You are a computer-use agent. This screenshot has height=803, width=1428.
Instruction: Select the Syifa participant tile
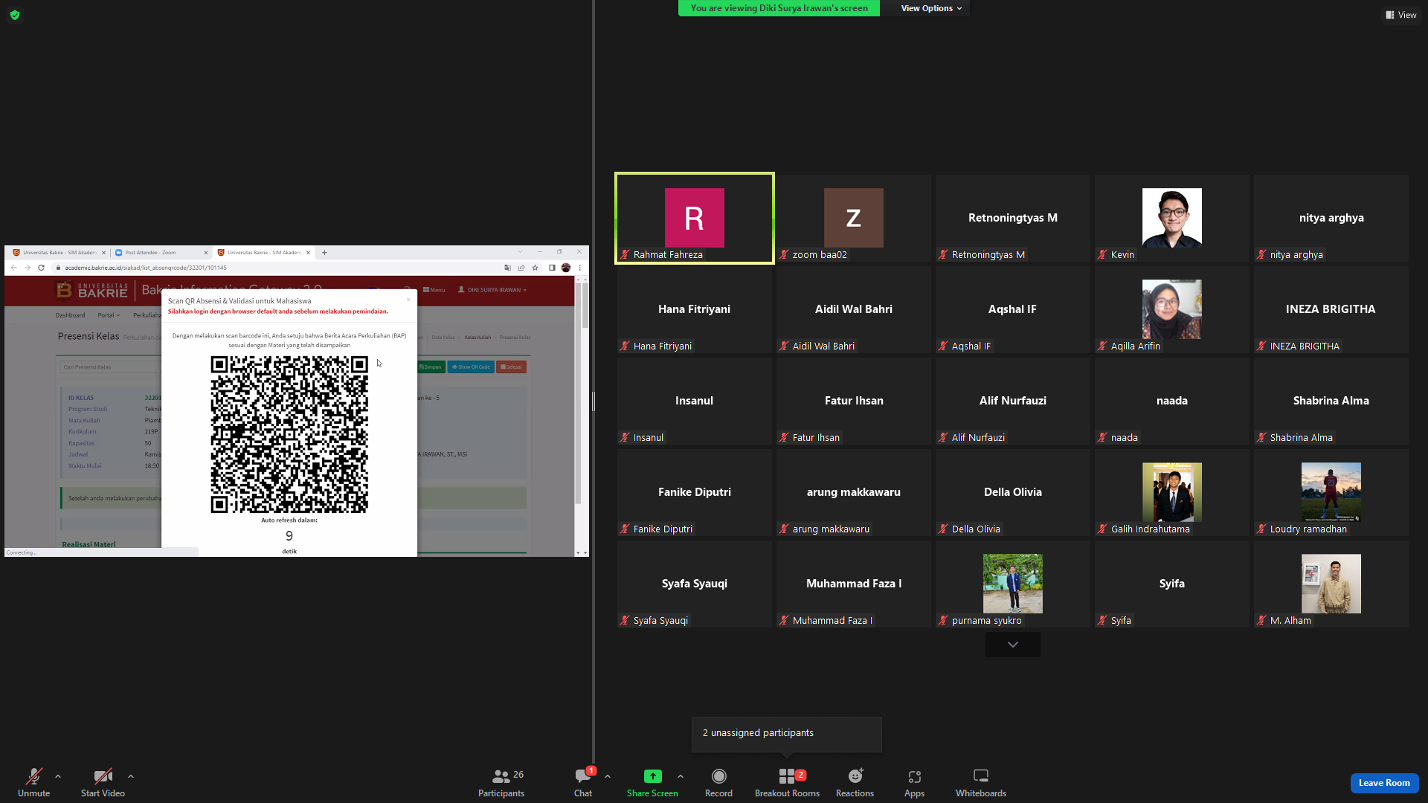pyautogui.click(x=1171, y=584)
